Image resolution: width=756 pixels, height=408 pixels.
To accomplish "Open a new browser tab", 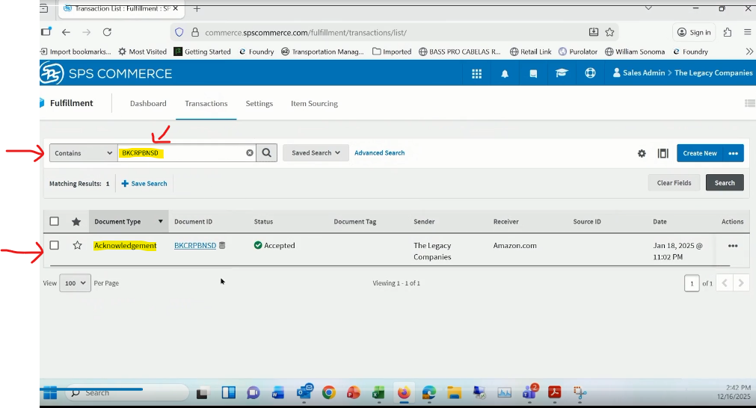I will (x=197, y=9).
